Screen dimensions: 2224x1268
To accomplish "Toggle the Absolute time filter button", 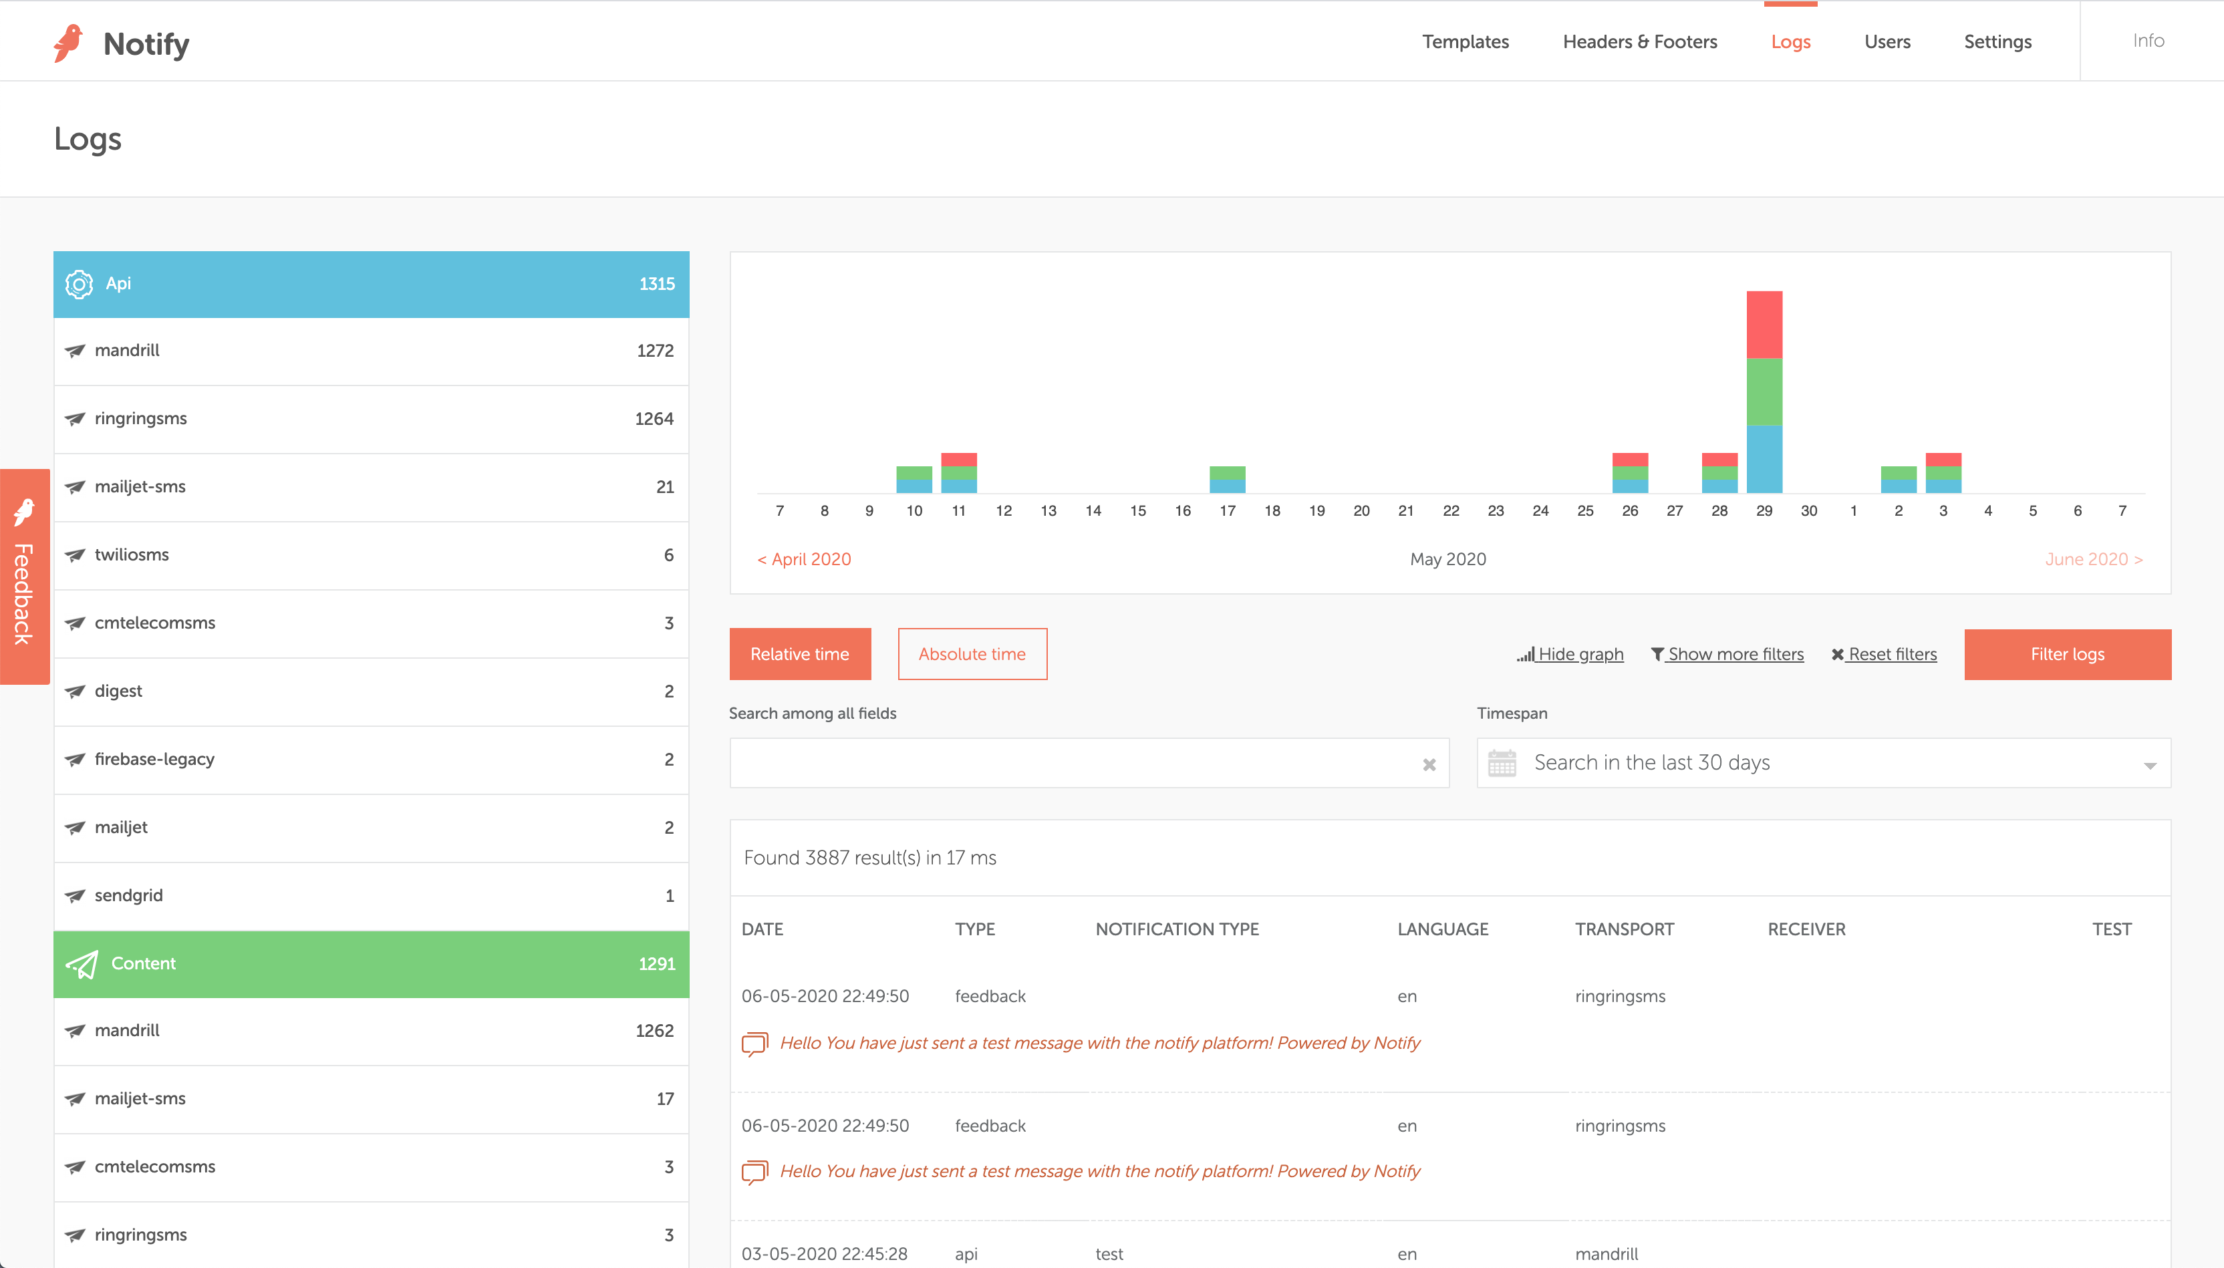I will (x=972, y=654).
